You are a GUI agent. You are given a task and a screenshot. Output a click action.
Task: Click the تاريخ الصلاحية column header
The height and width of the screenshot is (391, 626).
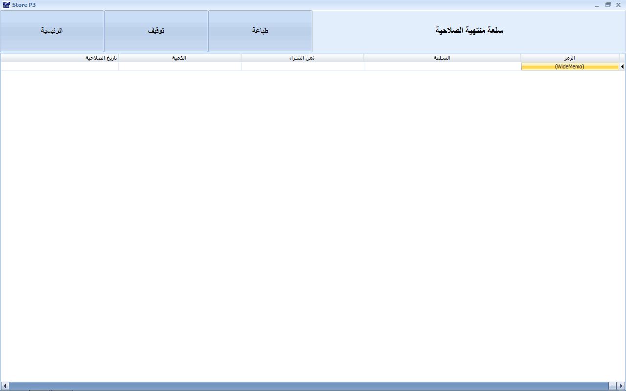(60, 58)
